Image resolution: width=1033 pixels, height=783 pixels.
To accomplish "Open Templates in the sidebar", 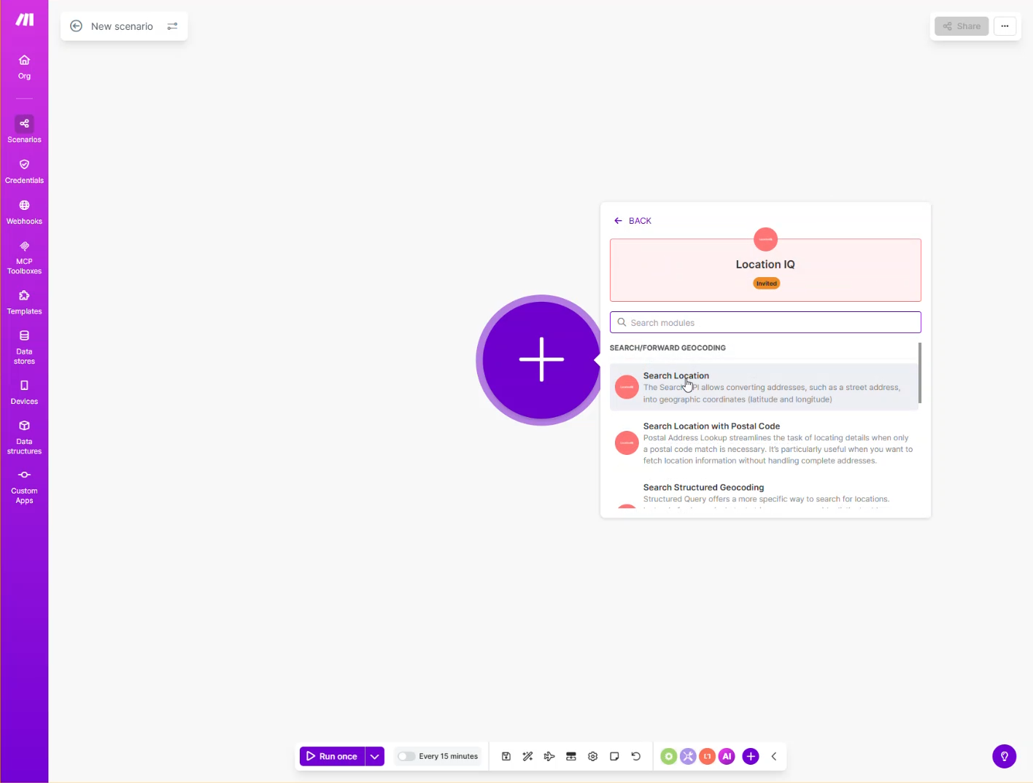I will (x=24, y=302).
